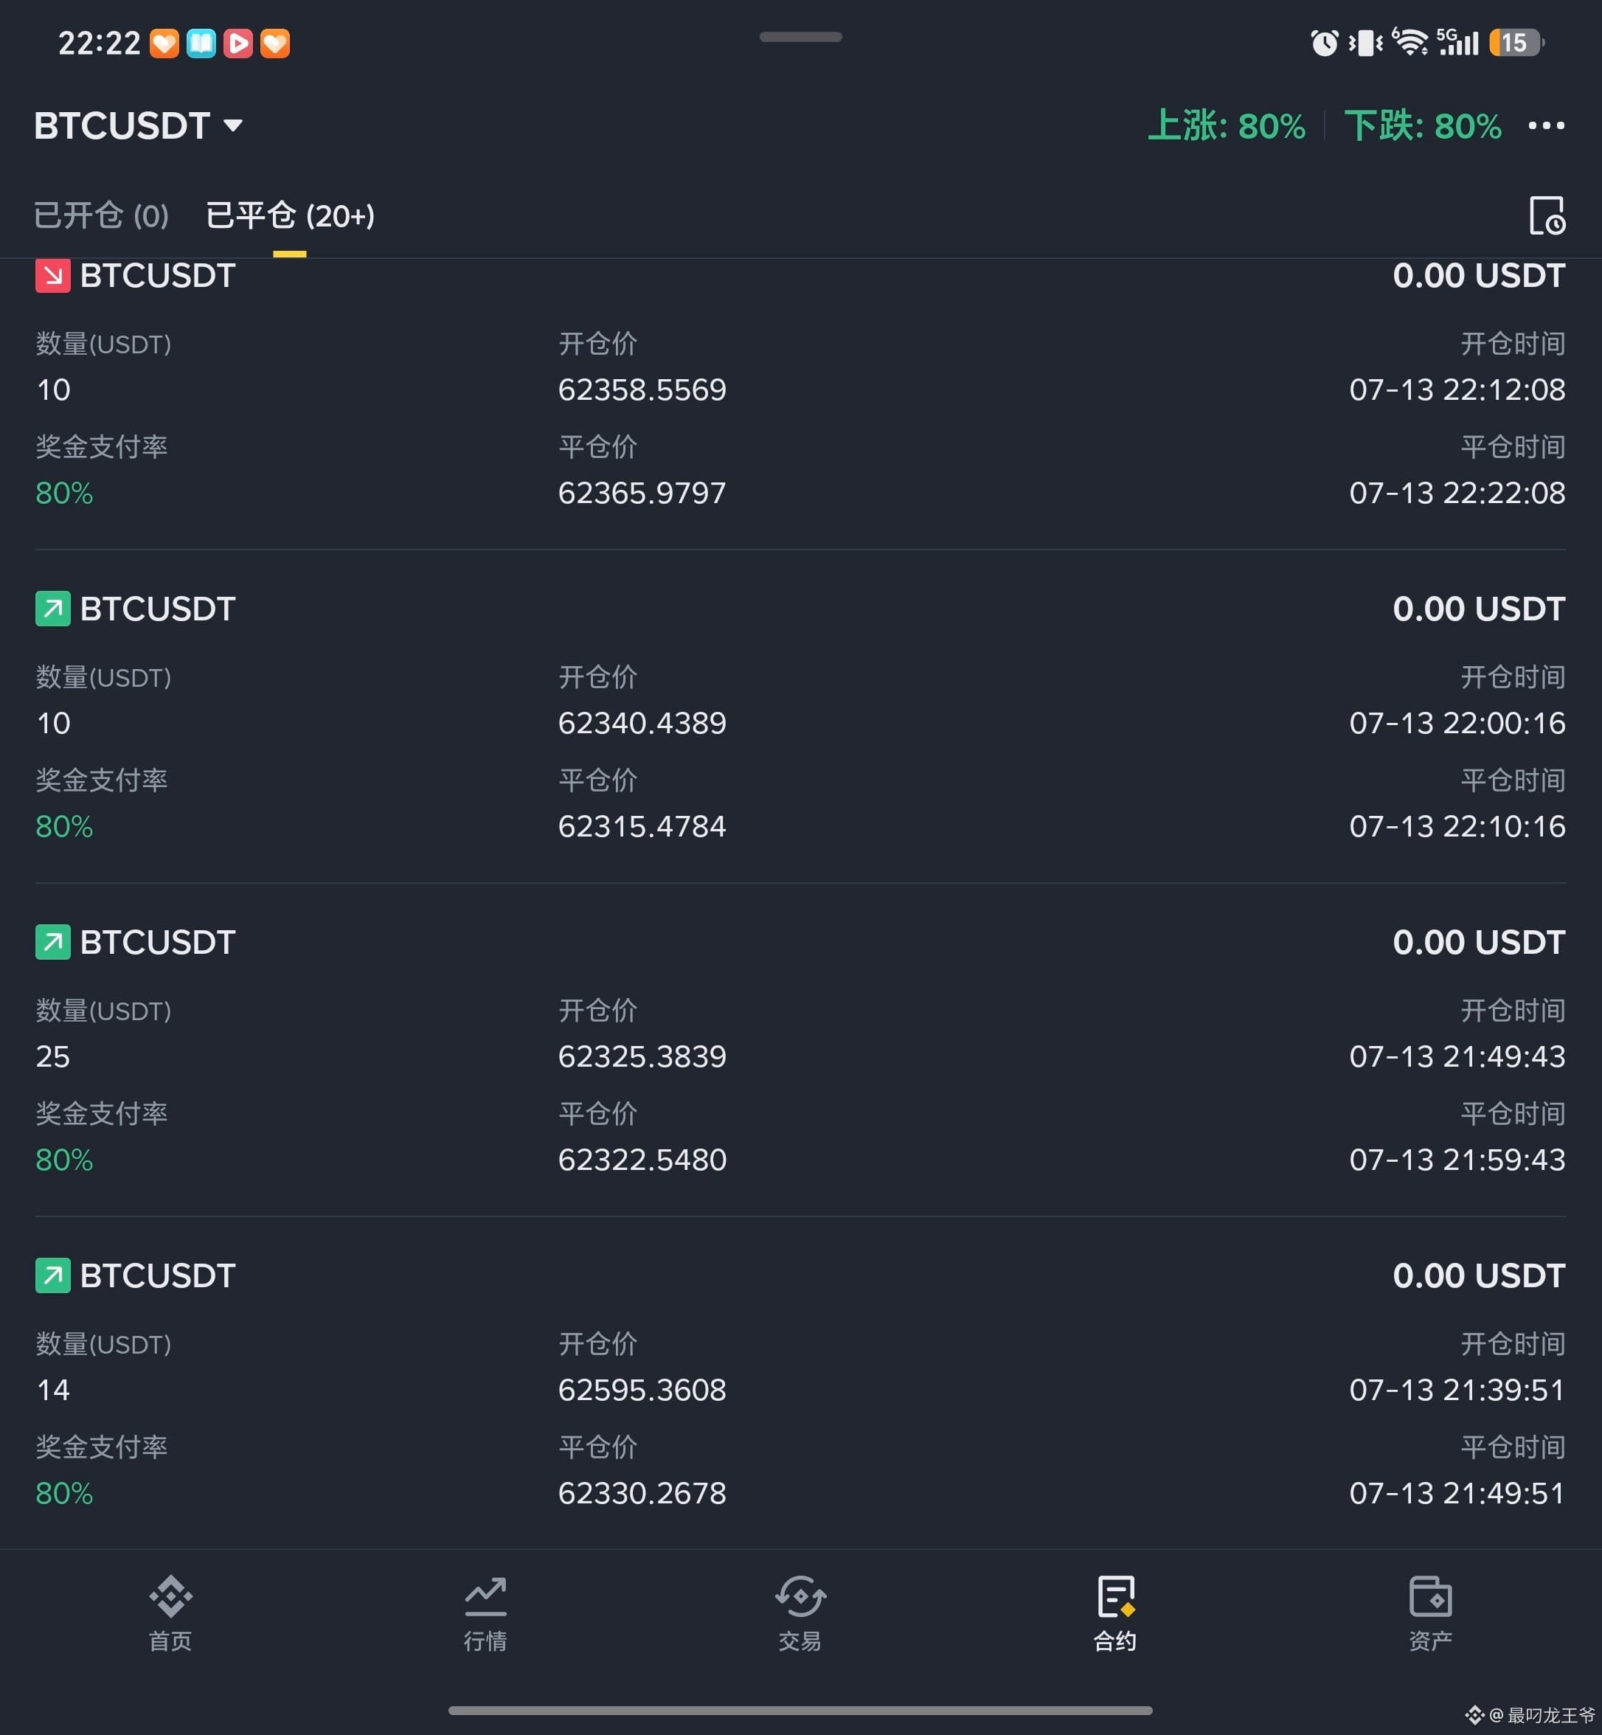Switch to the 已开仓 (0) tab

click(102, 215)
